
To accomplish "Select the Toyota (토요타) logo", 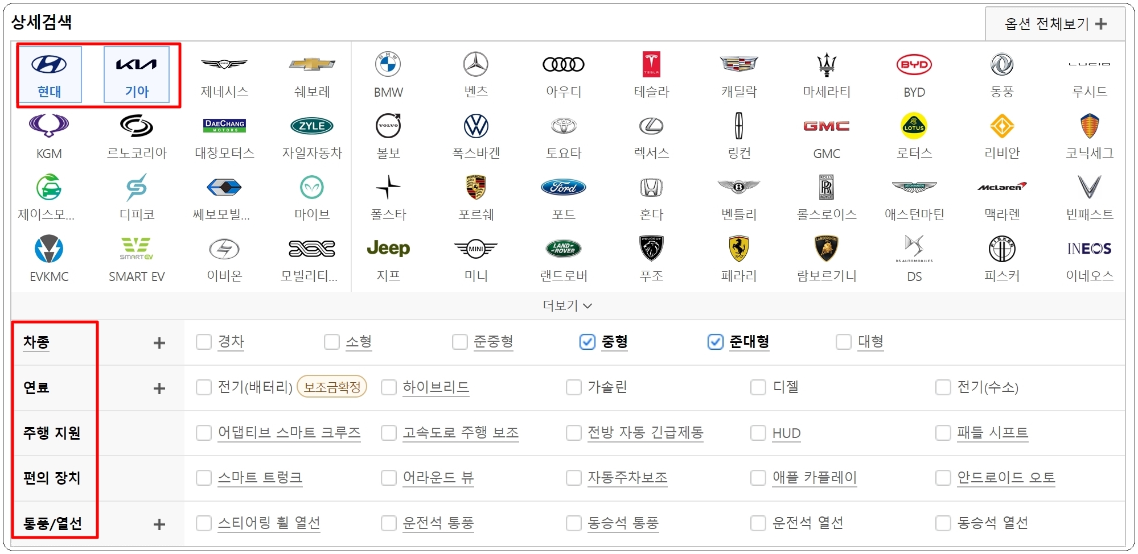I will (564, 126).
